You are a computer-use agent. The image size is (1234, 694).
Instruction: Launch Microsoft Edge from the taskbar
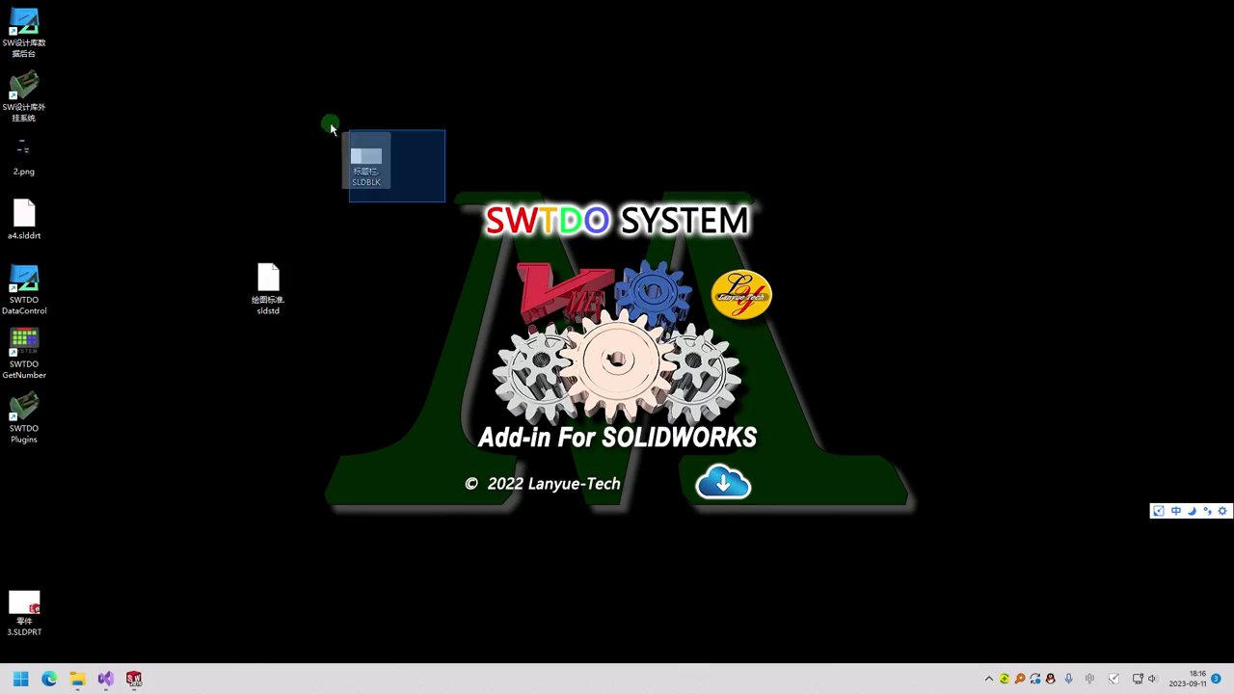[x=49, y=679]
